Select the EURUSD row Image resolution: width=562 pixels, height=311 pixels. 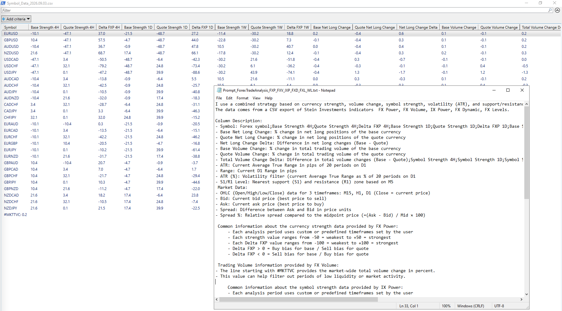point(281,33)
